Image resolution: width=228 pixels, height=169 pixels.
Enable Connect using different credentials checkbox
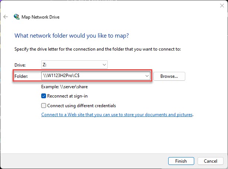[x=43, y=106]
